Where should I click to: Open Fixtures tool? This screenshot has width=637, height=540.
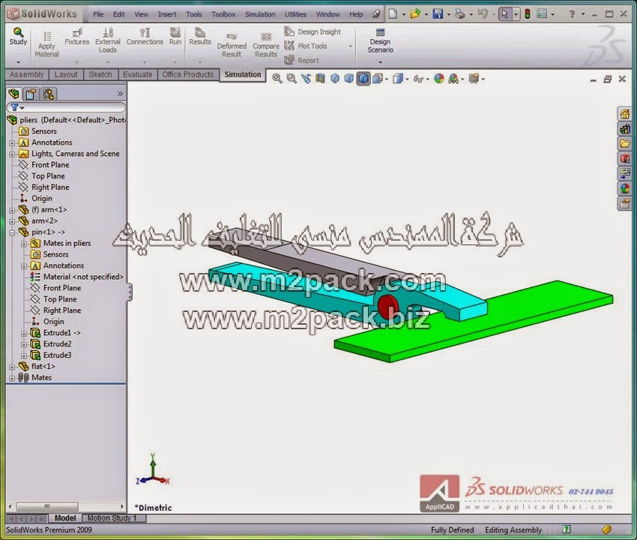point(76,36)
